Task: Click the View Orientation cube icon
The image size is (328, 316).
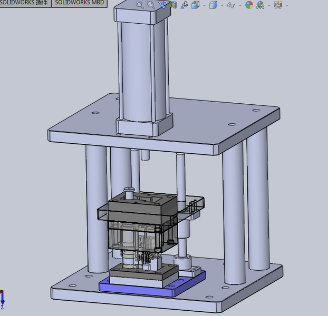Action: pyautogui.click(x=195, y=5)
